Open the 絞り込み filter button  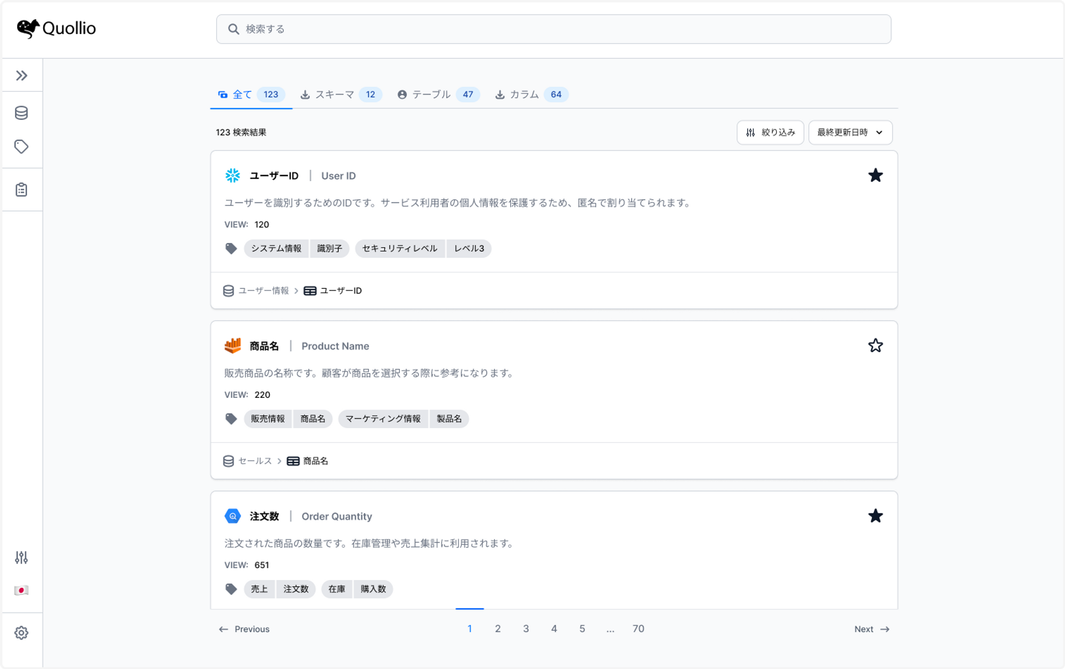[x=770, y=132]
